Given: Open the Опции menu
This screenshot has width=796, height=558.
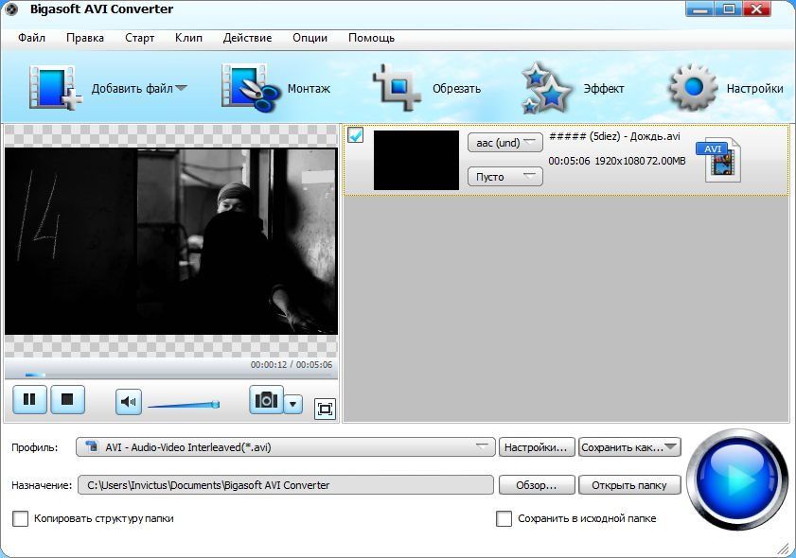Looking at the screenshot, I should pos(310,38).
